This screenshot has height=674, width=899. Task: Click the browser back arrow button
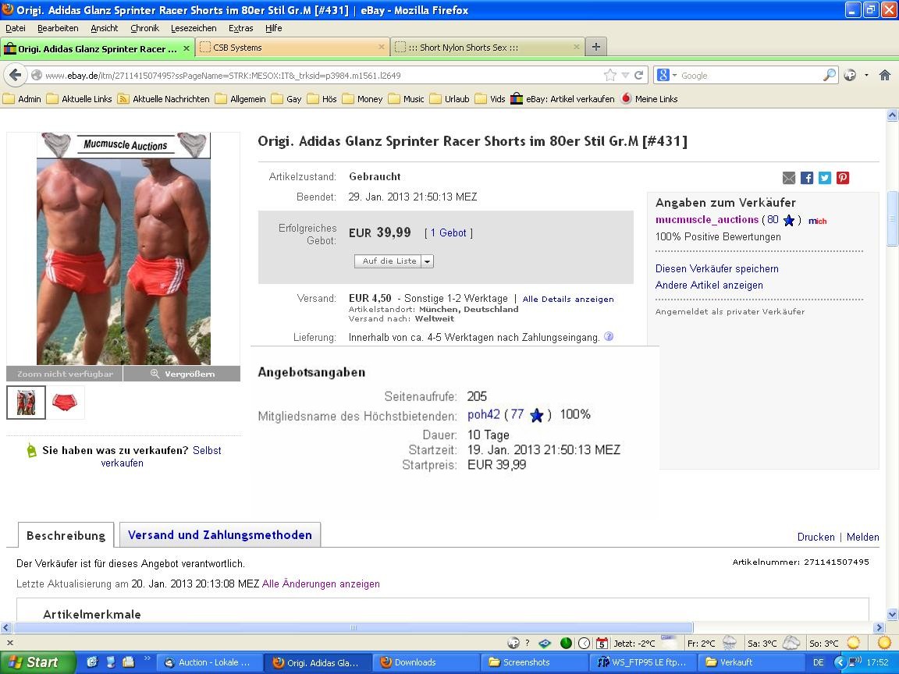click(15, 75)
